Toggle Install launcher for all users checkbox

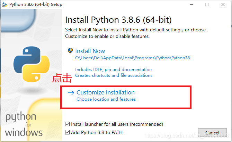68,124
